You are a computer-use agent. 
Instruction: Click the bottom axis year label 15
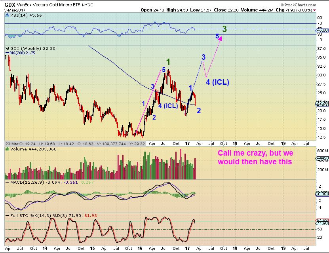pyautogui.click(x=92, y=248)
